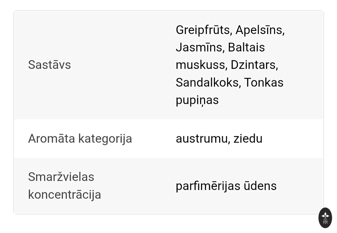Viewport: 337px width, 233px height.
Task: Click the dark oval diamond logo badge
Action: click(x=325, y=218)
